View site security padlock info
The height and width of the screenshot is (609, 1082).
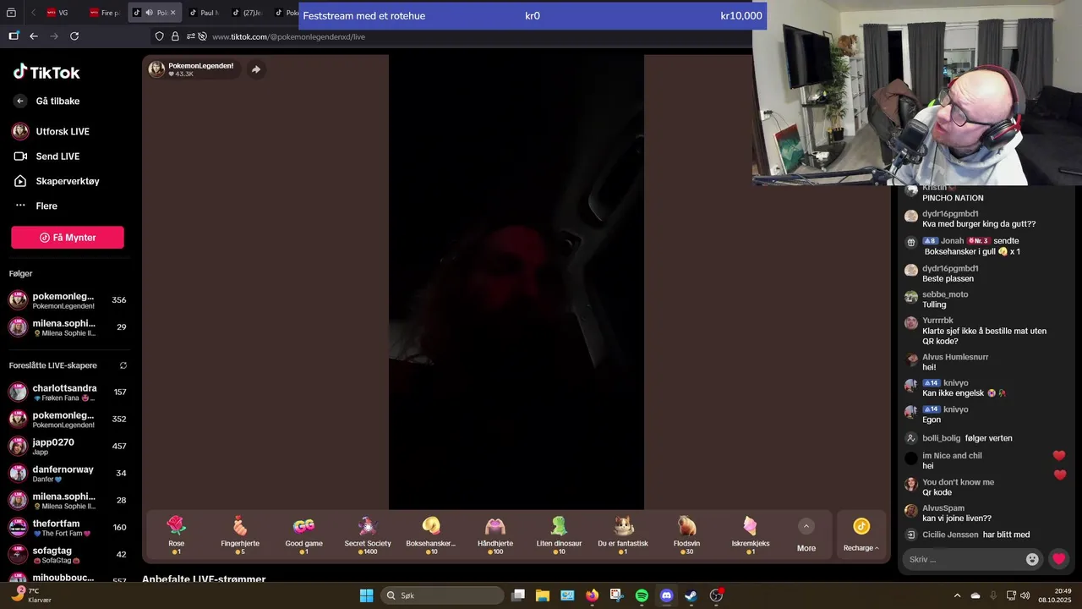(175, 36)
